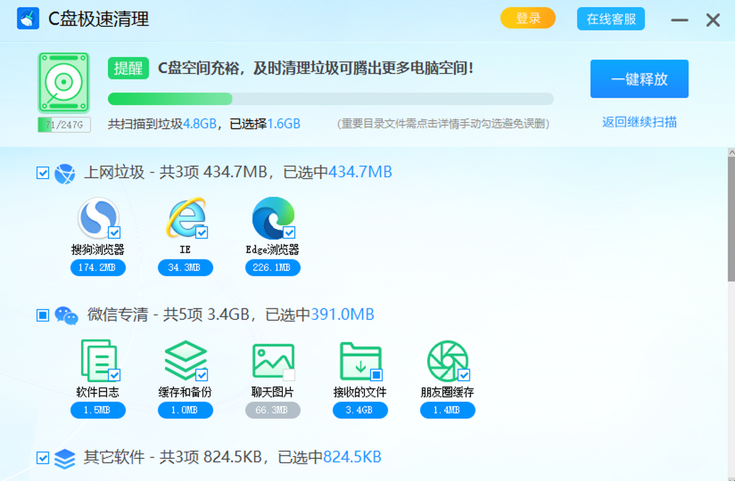This screenshot has width=735, height=481.
Task: Click the 34.3MB size badge under IE
Action: [x=186, y=268]
